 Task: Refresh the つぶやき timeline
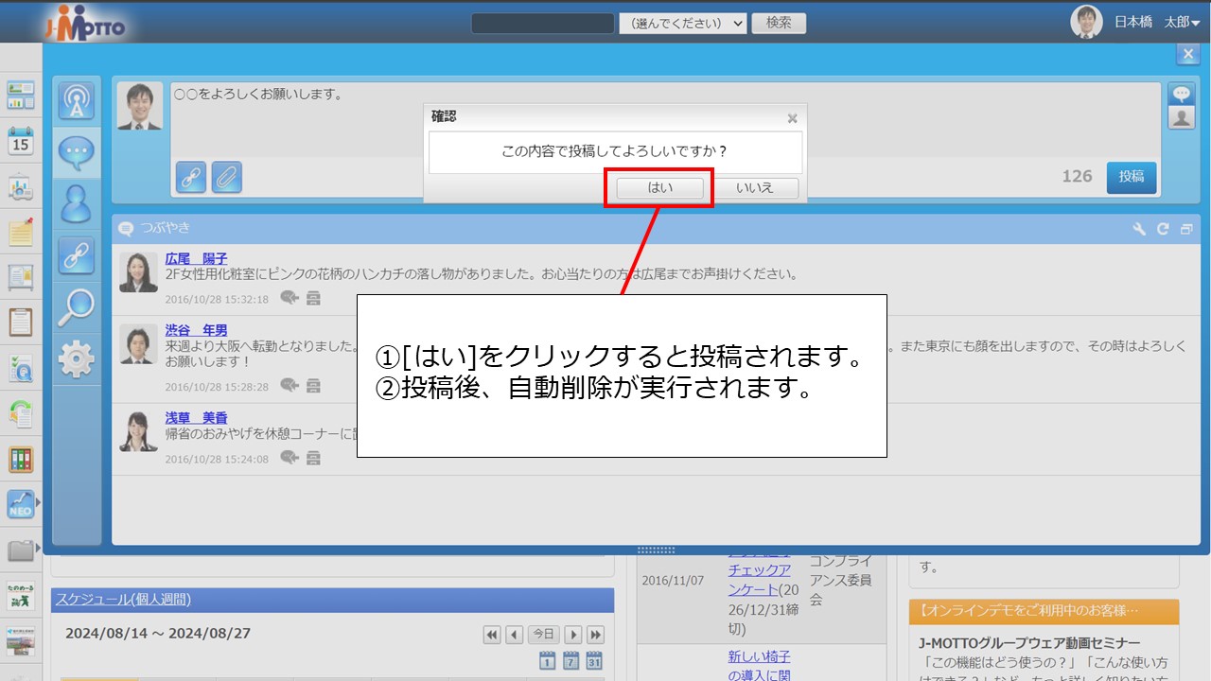click(1163, 229)
